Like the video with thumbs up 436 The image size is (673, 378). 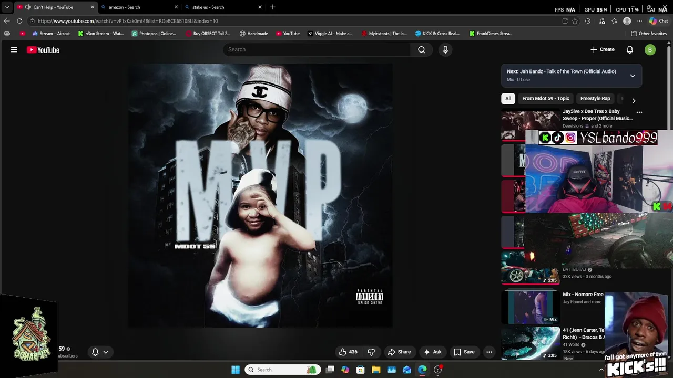(x=348, y=352)
